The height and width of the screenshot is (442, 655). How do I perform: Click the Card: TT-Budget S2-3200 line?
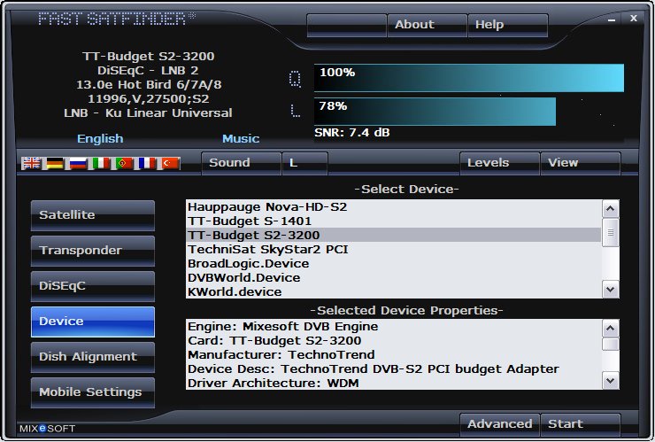click(x=394, y=341)
